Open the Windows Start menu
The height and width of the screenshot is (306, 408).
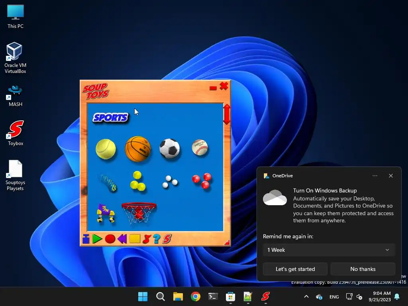click(x=143, y=296)
